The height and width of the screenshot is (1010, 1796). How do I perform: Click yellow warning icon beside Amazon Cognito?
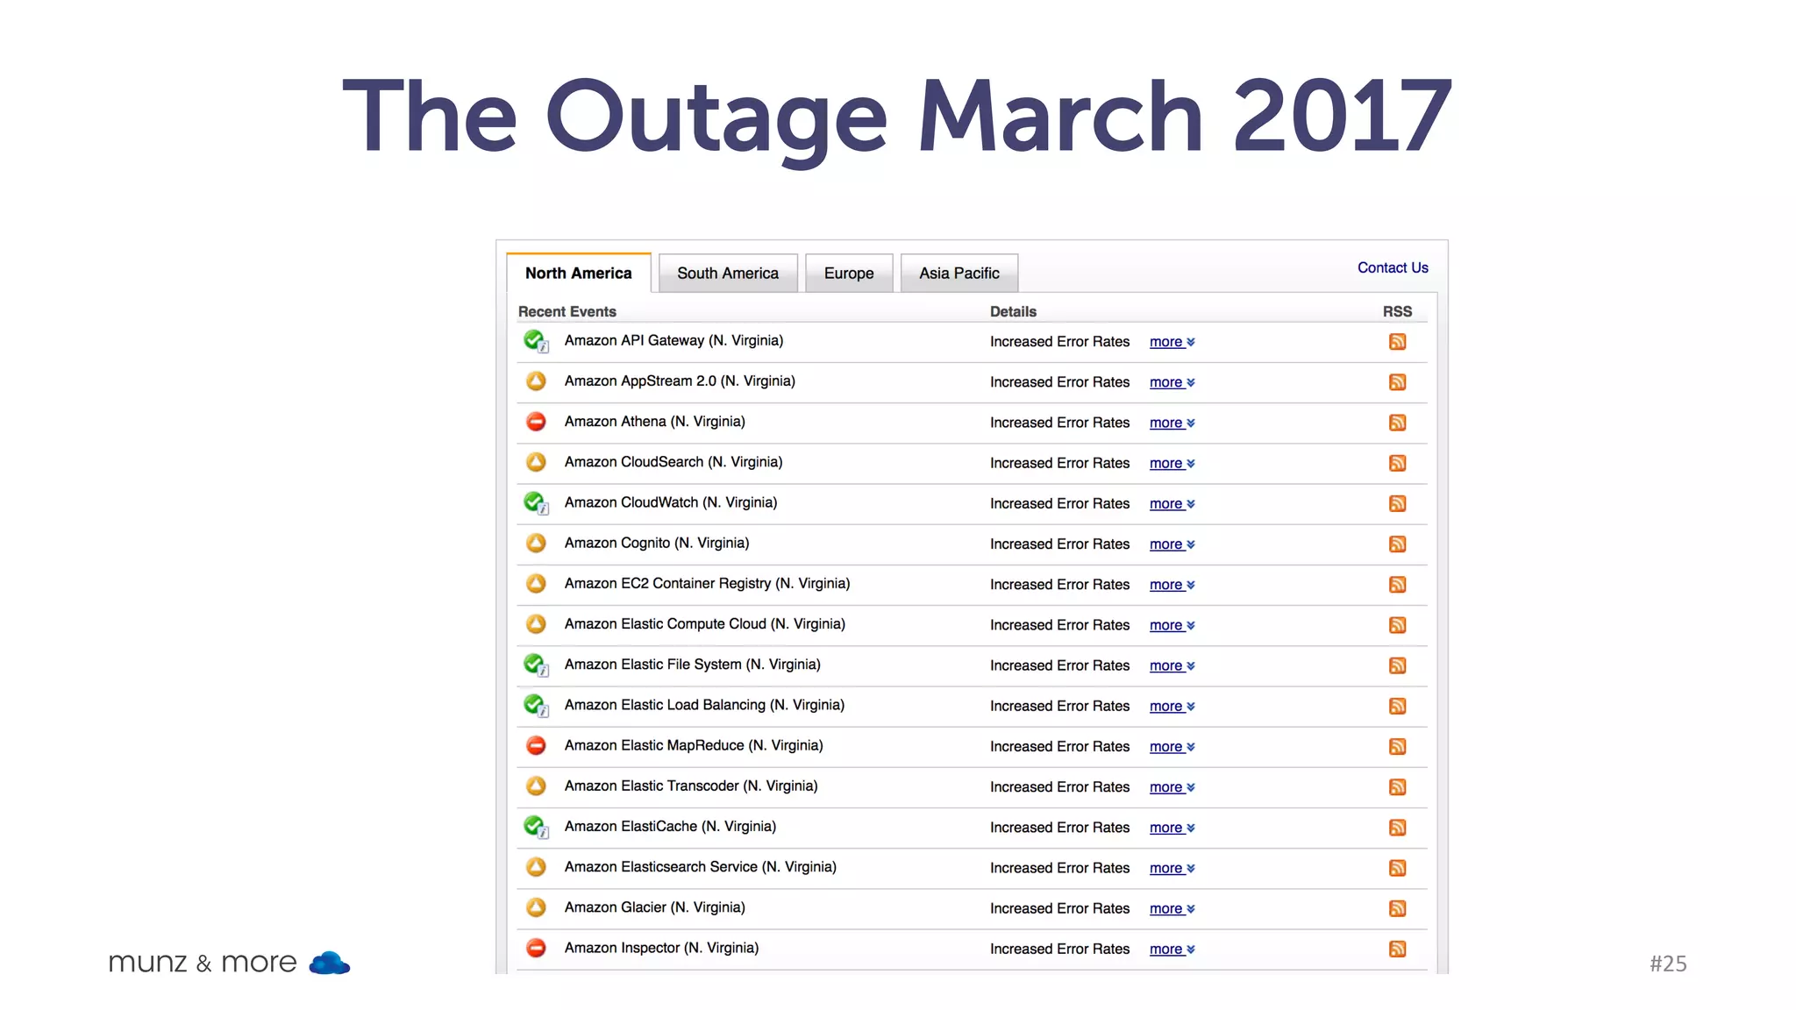pyautogui.click(x=536, y=544)
